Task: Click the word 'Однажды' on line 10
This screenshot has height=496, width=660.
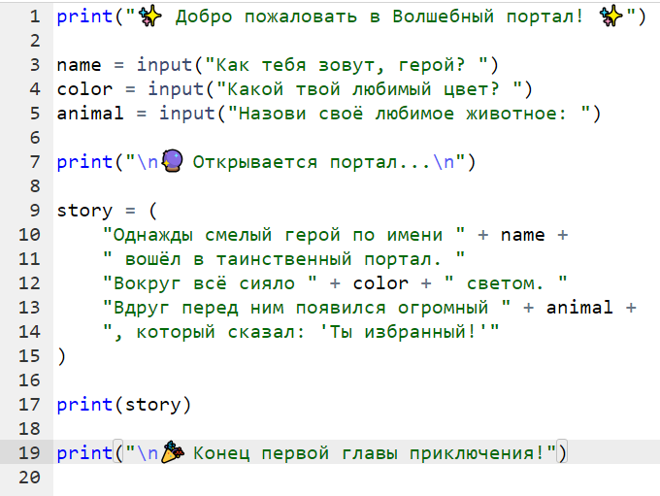Action: [x=153, y=235]
